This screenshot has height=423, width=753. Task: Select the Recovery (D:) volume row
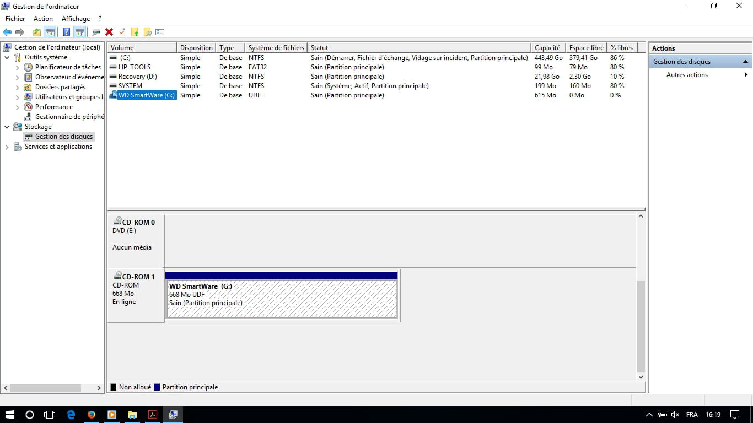(376, 77)
